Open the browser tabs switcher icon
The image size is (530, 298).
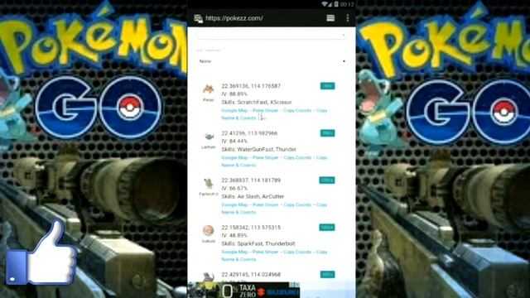pyautogui.click(x=330, y=18)
